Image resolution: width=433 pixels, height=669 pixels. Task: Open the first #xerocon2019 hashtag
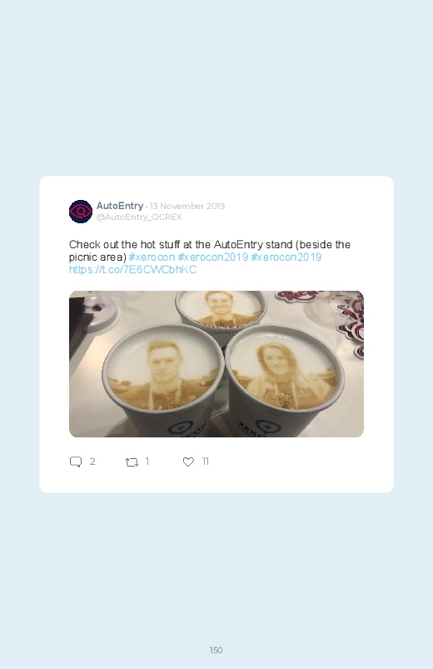[212, 257]
